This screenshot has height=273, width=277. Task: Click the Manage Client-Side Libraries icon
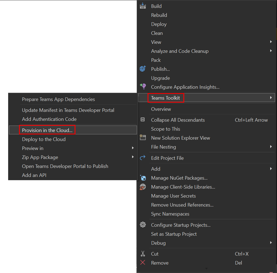pos(143,187)
